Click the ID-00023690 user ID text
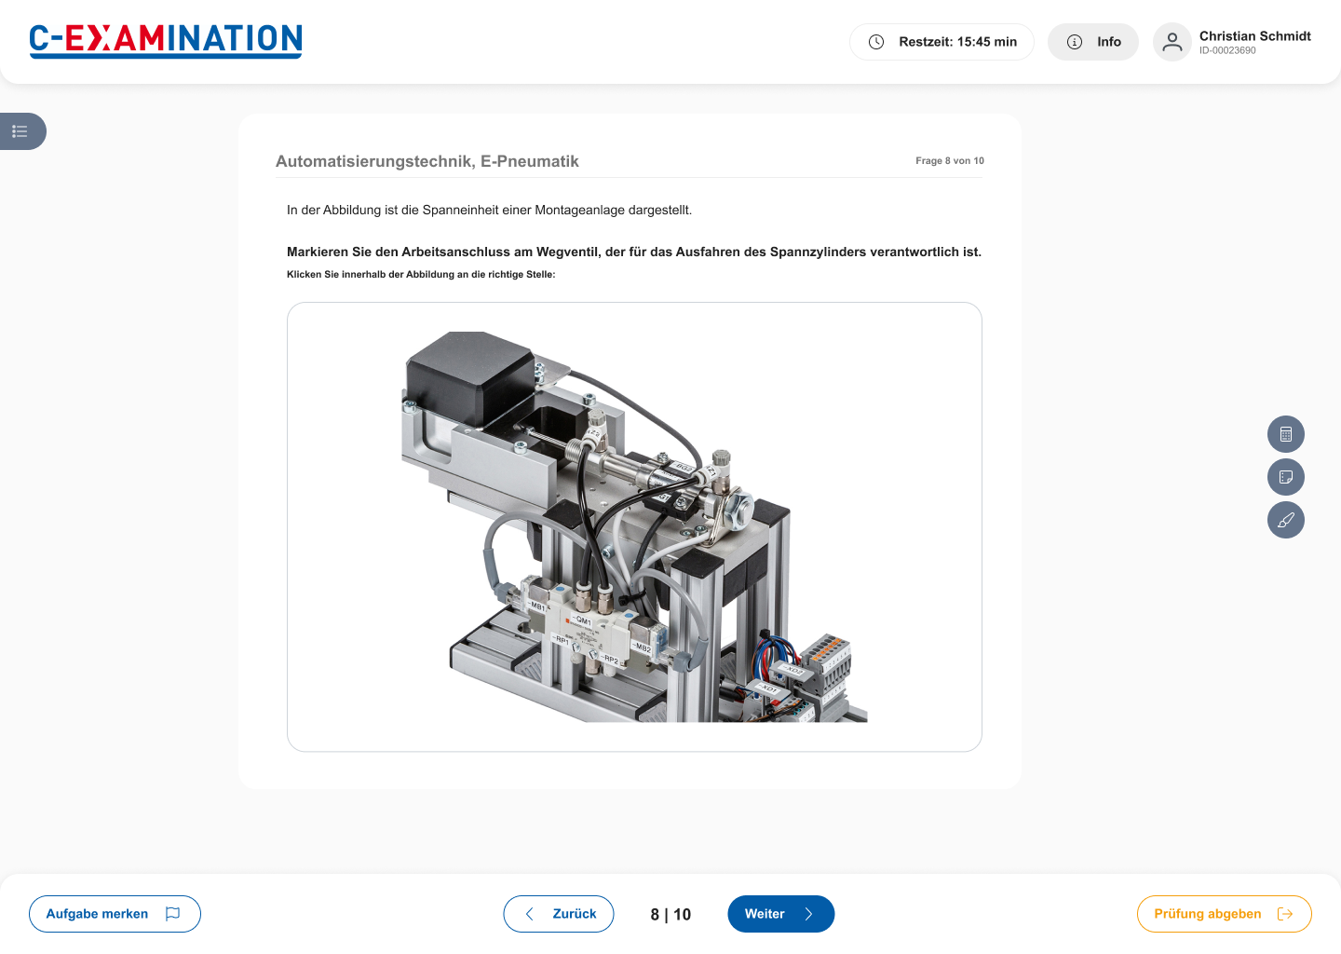Image resolution: width=1341 pixels, height=954 pixels. pyautogui.click(x=1227, y=50)
